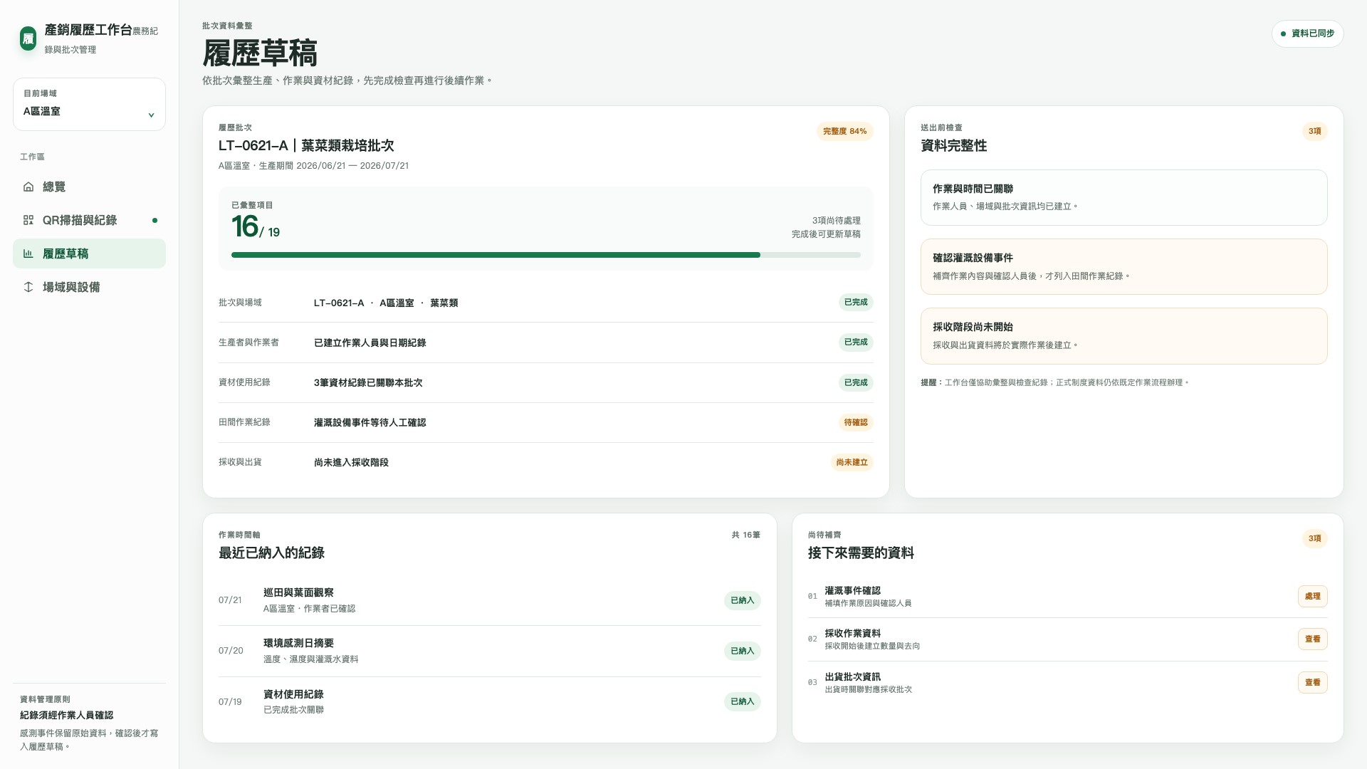Click the 待確認 status on 田間作業紀錄

[x=855, y=422]
